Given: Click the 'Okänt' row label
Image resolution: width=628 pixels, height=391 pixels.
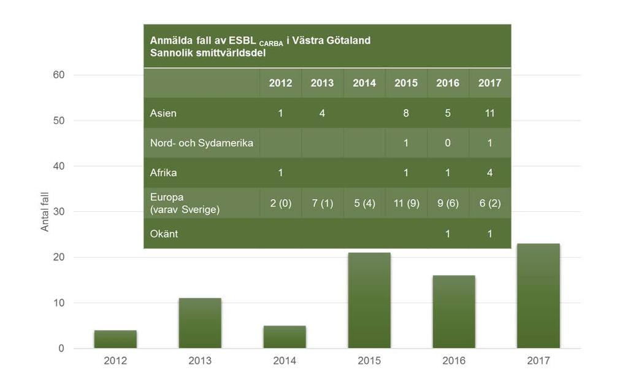Looking at the screenshot, I should click(164, 234).
